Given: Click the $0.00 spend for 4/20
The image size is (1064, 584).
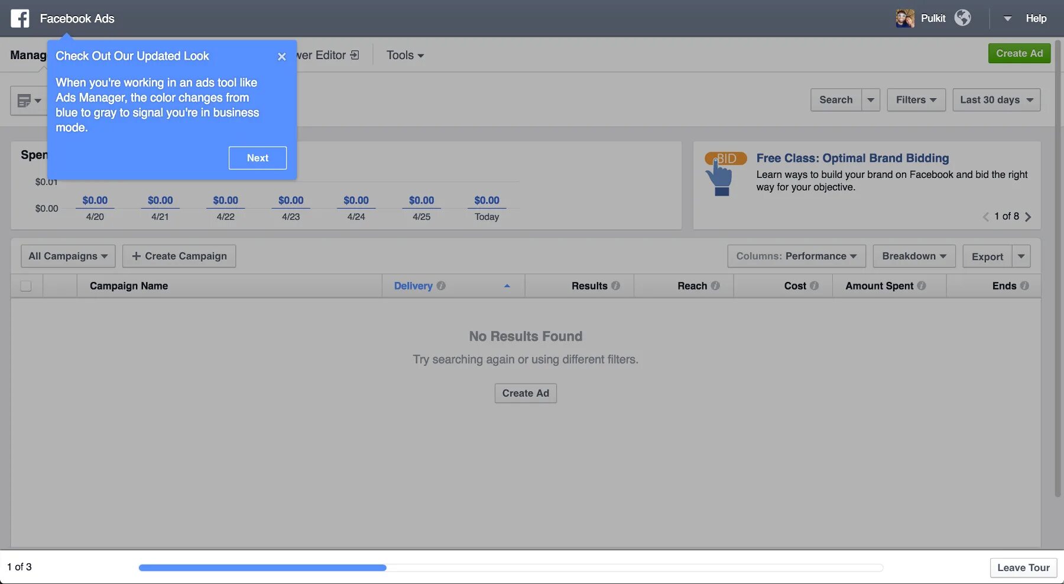Looking at the screenshot, I should (95, 200).
